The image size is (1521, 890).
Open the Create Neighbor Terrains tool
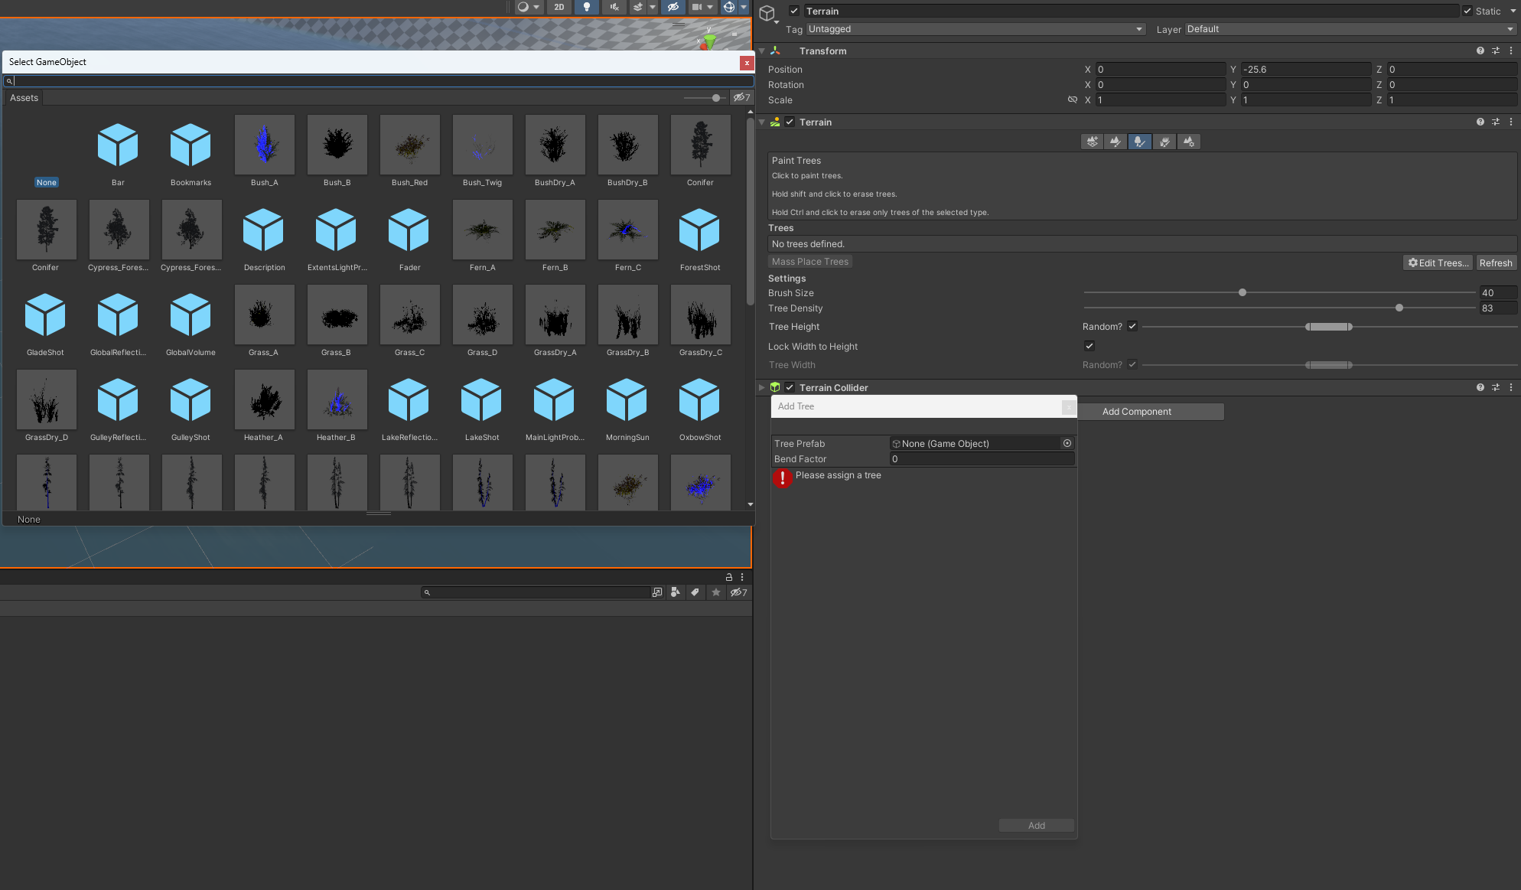click(1092, 142)
